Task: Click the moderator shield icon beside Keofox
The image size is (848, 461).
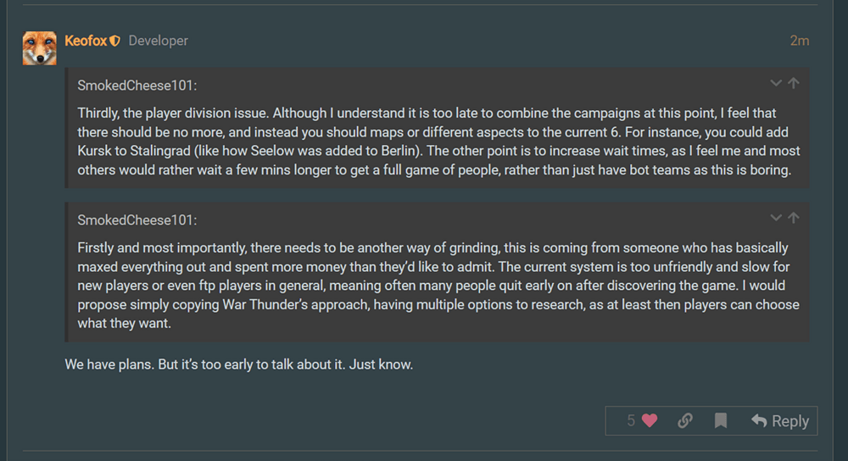Action: [x=115, y=41]
